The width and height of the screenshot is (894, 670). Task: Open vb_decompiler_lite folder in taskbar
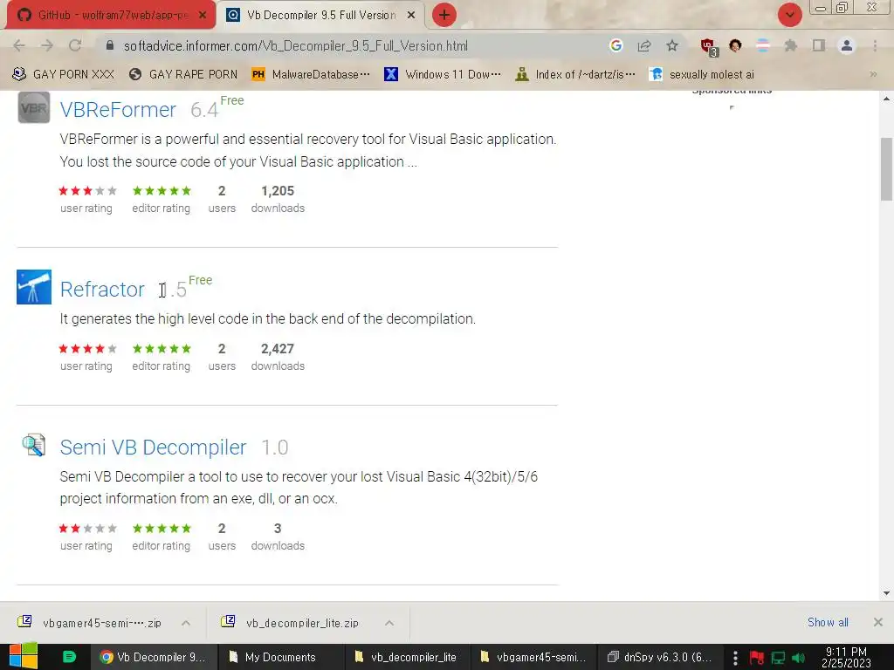coord(406,657)
